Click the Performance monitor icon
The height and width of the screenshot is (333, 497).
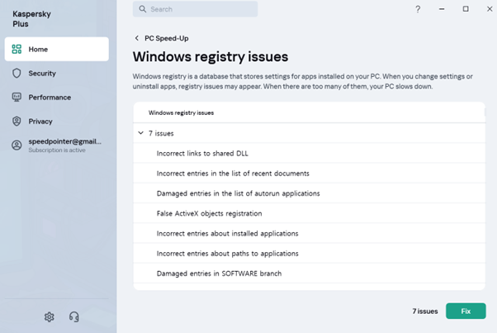[x=17, y=97]
